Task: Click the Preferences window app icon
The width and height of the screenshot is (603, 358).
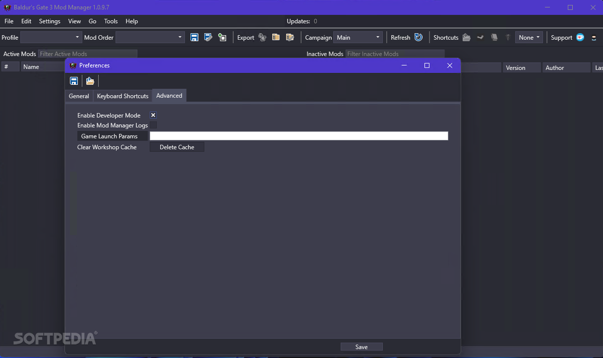Action: 73,65
